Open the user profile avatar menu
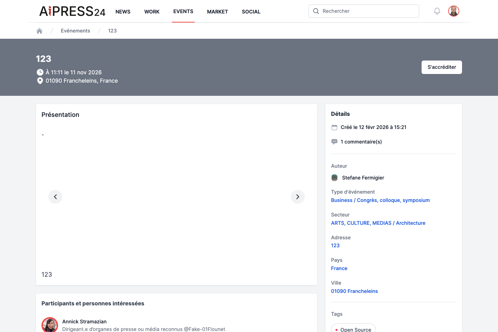The height and width of the screenshot is (332, 498). coord(454,11)
